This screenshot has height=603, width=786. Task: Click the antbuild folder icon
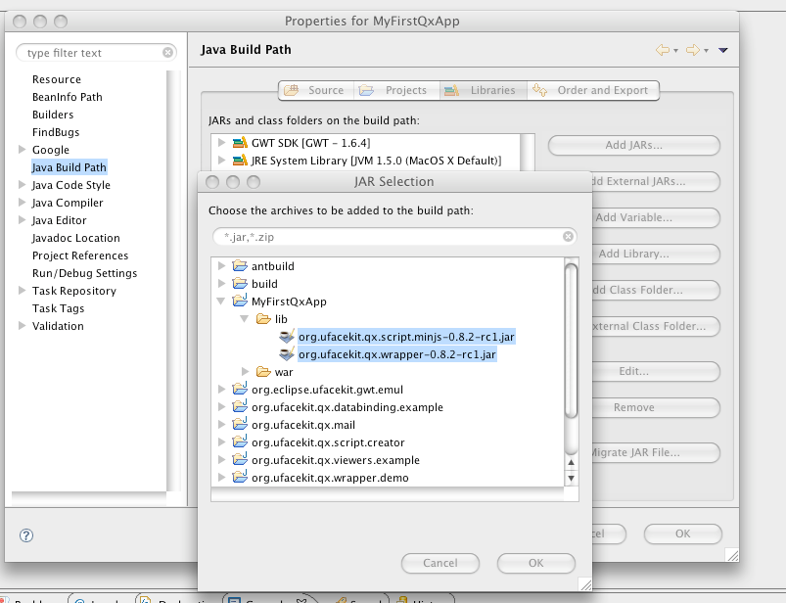pyautogui.click(x=240, y=265)
